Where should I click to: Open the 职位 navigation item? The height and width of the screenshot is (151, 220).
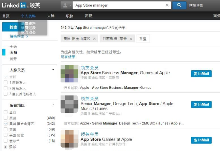point(69,16)
